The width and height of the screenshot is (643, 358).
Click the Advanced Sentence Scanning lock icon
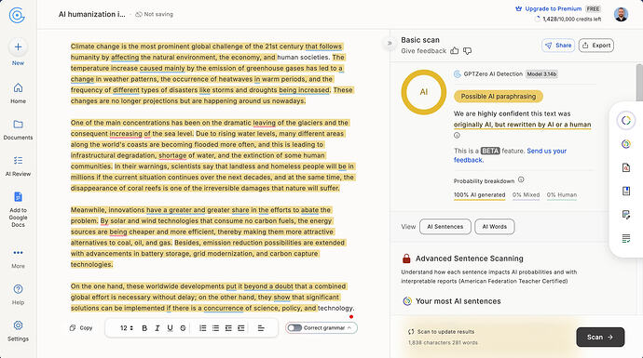tap(406, 259)
